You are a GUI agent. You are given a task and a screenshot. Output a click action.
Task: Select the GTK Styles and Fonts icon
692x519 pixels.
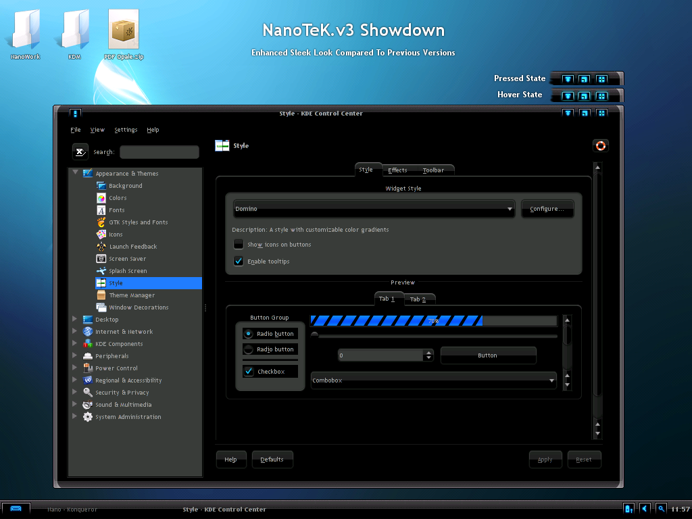click(x=101, y=222)
